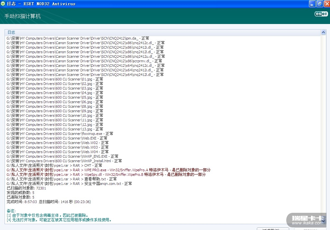This screenshot has width=330, height=230.
Task: Select the log row for 600 CU Scanner\13.jpg
Action: 55,129
